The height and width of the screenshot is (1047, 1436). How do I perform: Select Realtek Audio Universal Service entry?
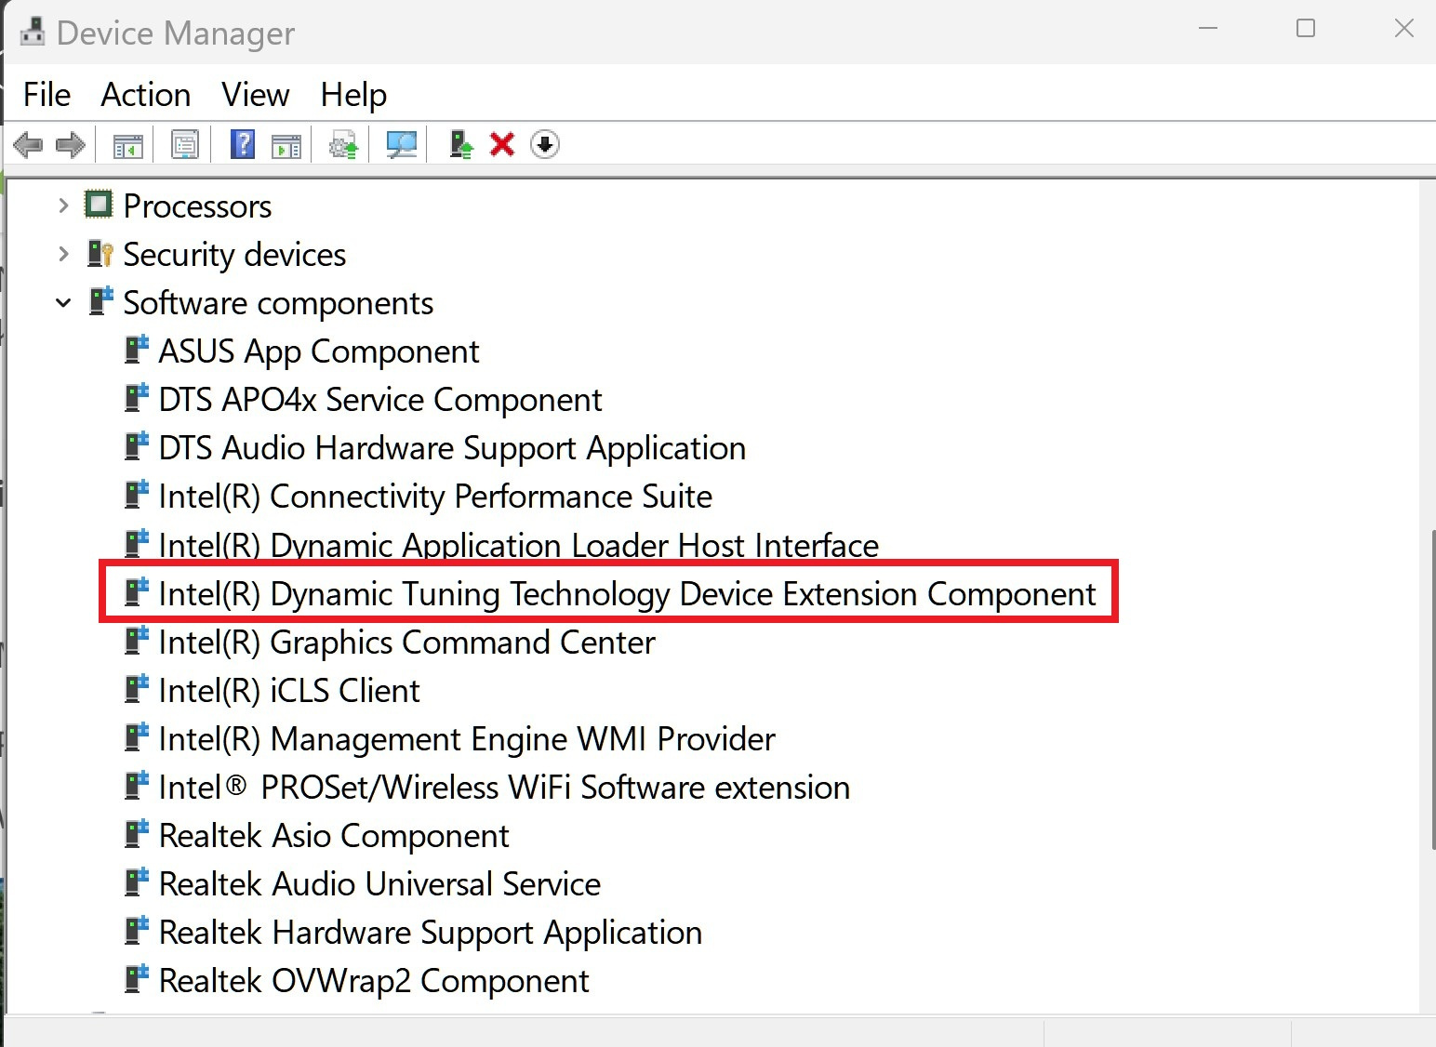(379, 884)
